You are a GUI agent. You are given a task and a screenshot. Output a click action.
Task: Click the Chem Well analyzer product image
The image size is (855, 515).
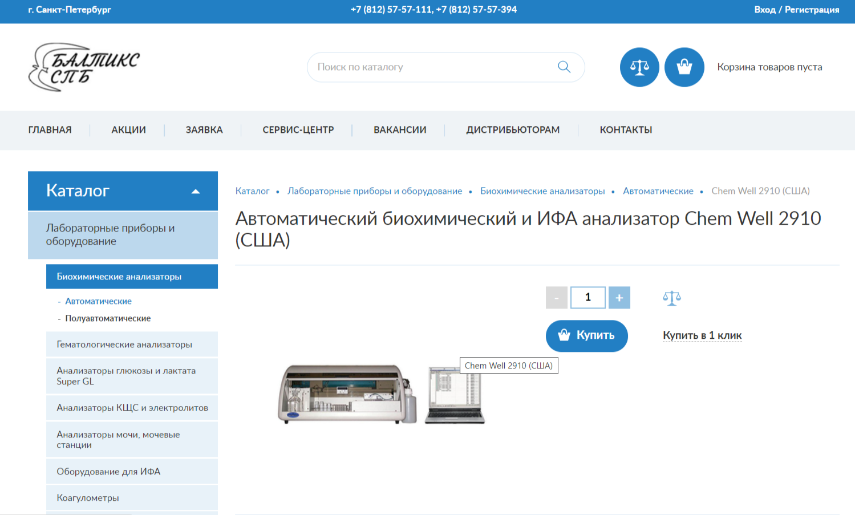pyautogui.click(x=381, y=394)
